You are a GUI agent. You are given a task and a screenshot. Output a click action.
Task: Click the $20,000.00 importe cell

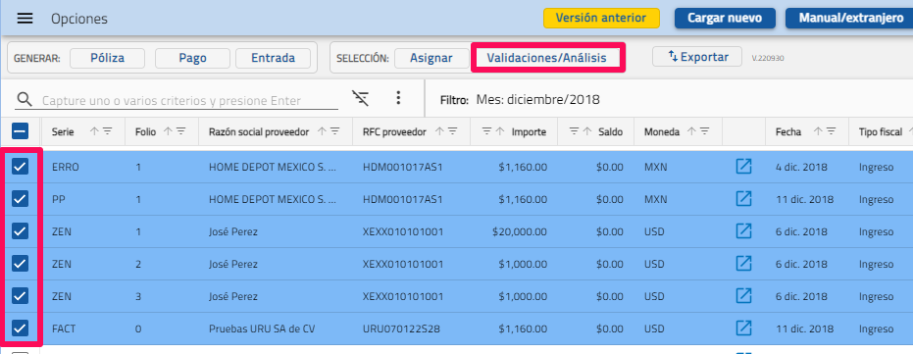(520, 231)
